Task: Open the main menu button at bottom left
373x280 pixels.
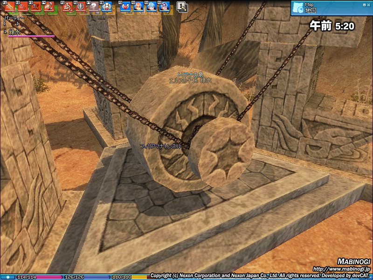Action: (7, 277)
